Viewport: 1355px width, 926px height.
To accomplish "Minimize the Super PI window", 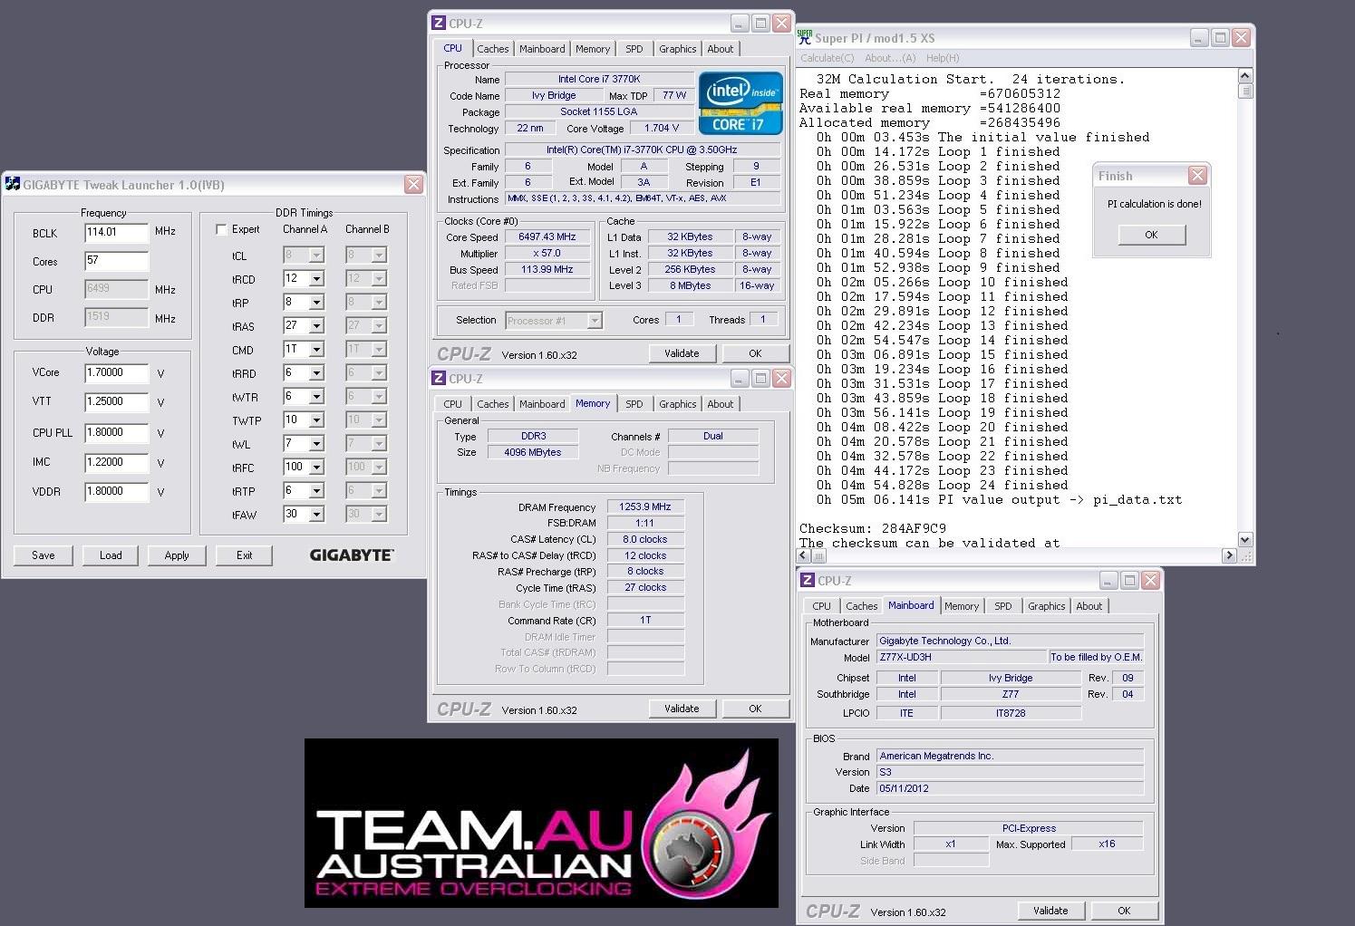I will [1199, 37].
